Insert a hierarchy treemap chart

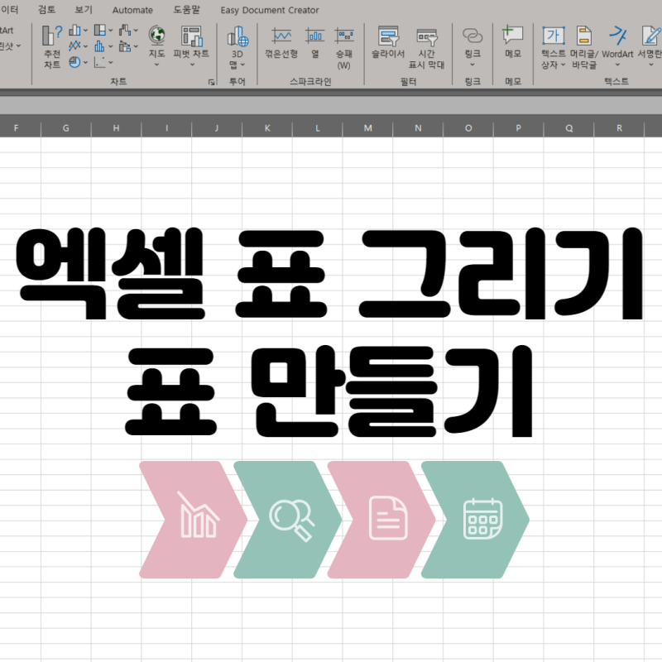[100, 30]
